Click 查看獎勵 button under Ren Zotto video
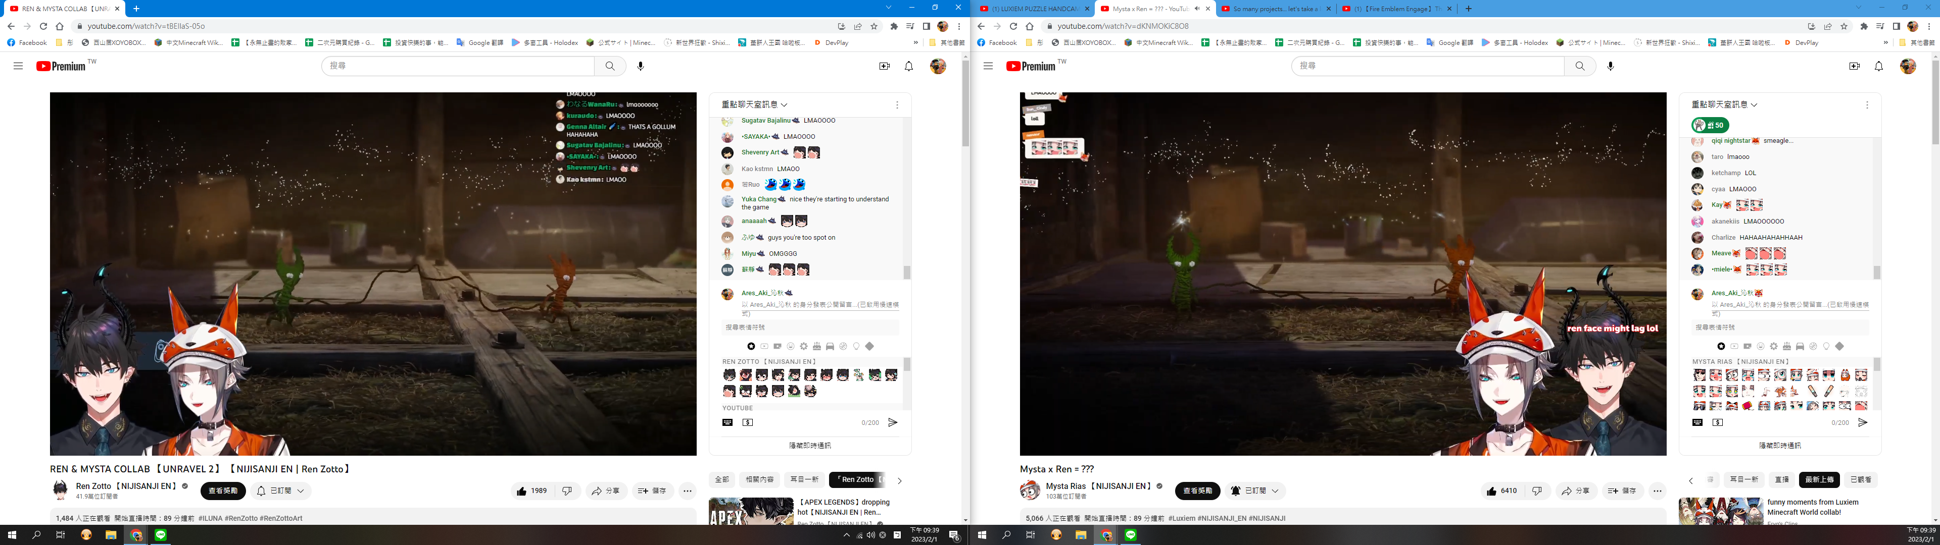Viewport: 1940px width, 545px height. point(223,491)
